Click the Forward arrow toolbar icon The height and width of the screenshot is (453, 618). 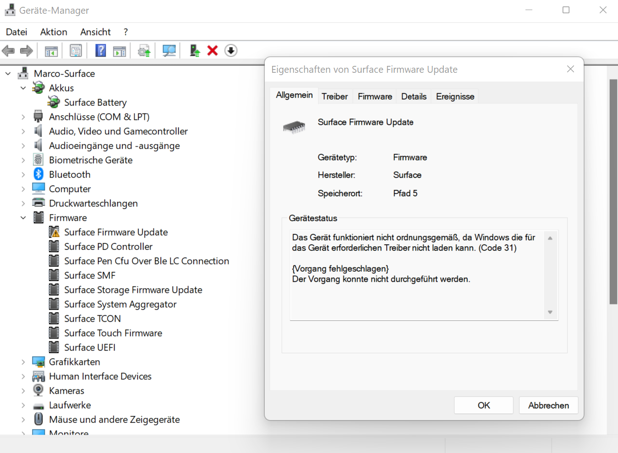coord(27,51)
